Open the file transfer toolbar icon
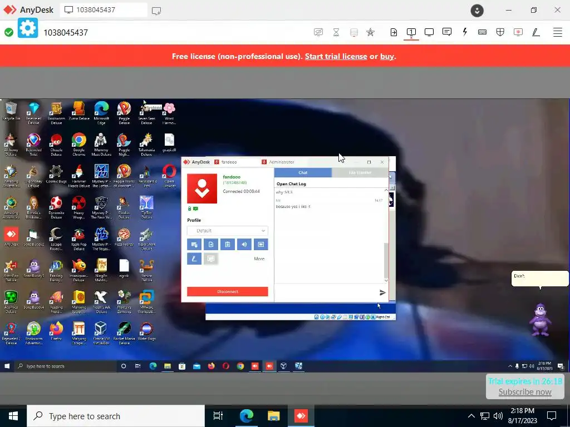 394,32
